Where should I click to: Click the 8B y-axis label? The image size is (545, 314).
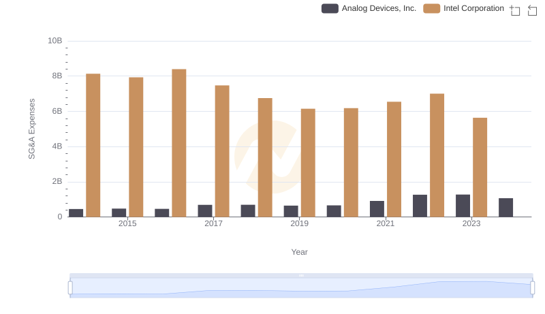[x=57, y=76]
